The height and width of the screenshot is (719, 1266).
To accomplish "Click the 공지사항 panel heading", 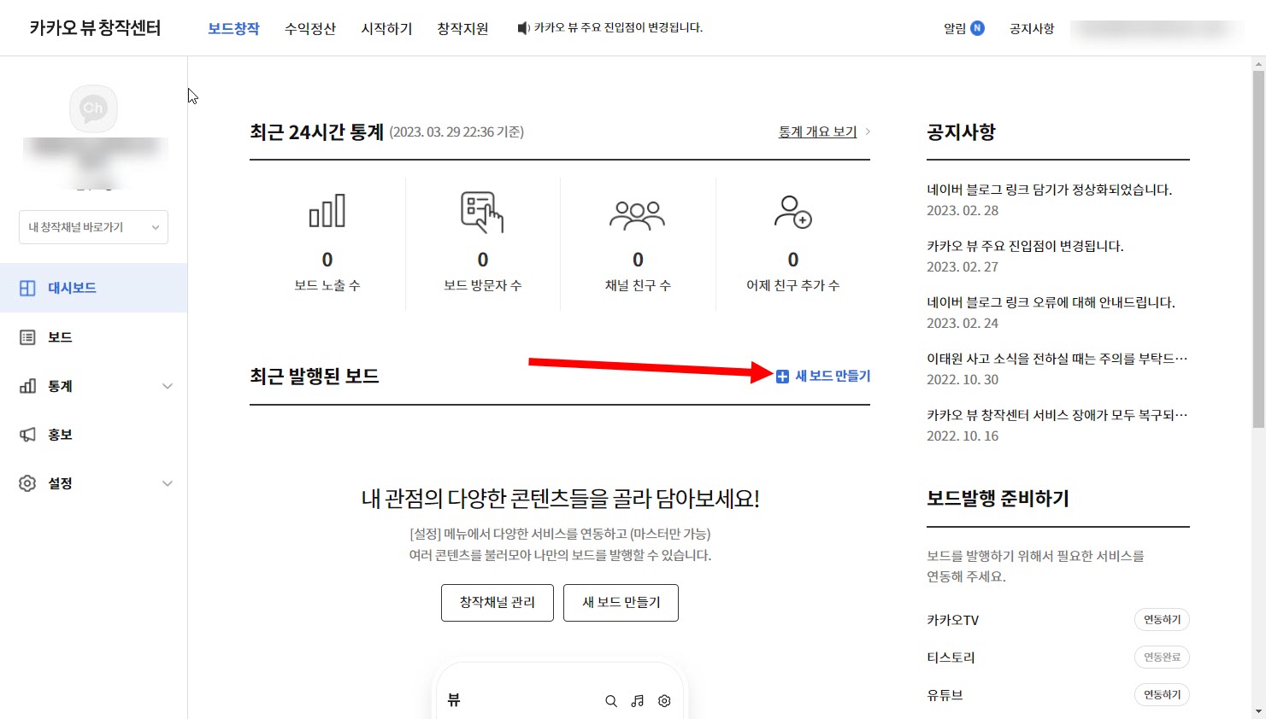I will pyautogui.click(x=961, y=132).
